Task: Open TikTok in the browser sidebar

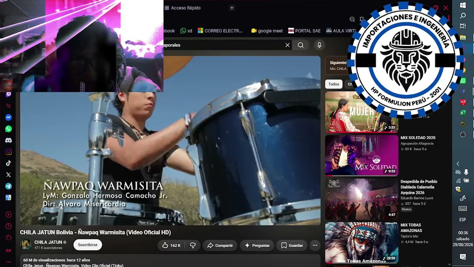Action: [9, 163]
